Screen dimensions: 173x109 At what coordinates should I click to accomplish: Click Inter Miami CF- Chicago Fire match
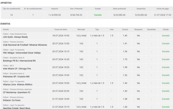click(x=17, y=69)
